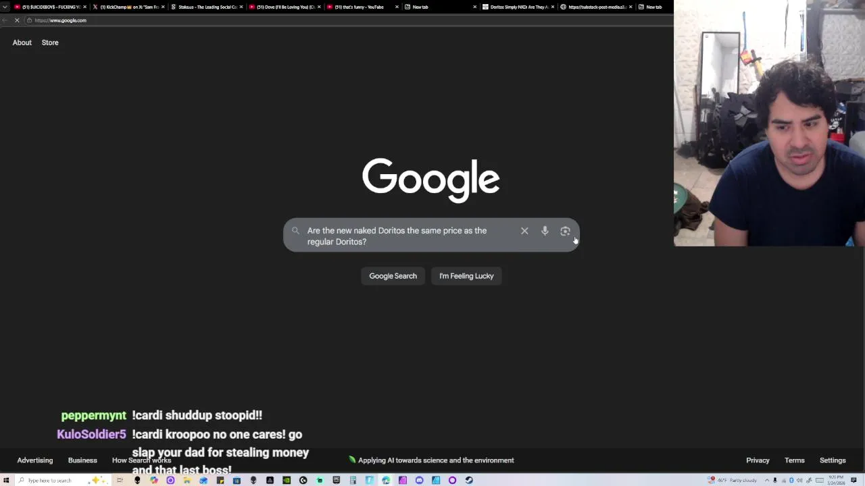Screen dimensions: 865x486
Task: Go back using the browser back arrow
Action: (5, 20)
